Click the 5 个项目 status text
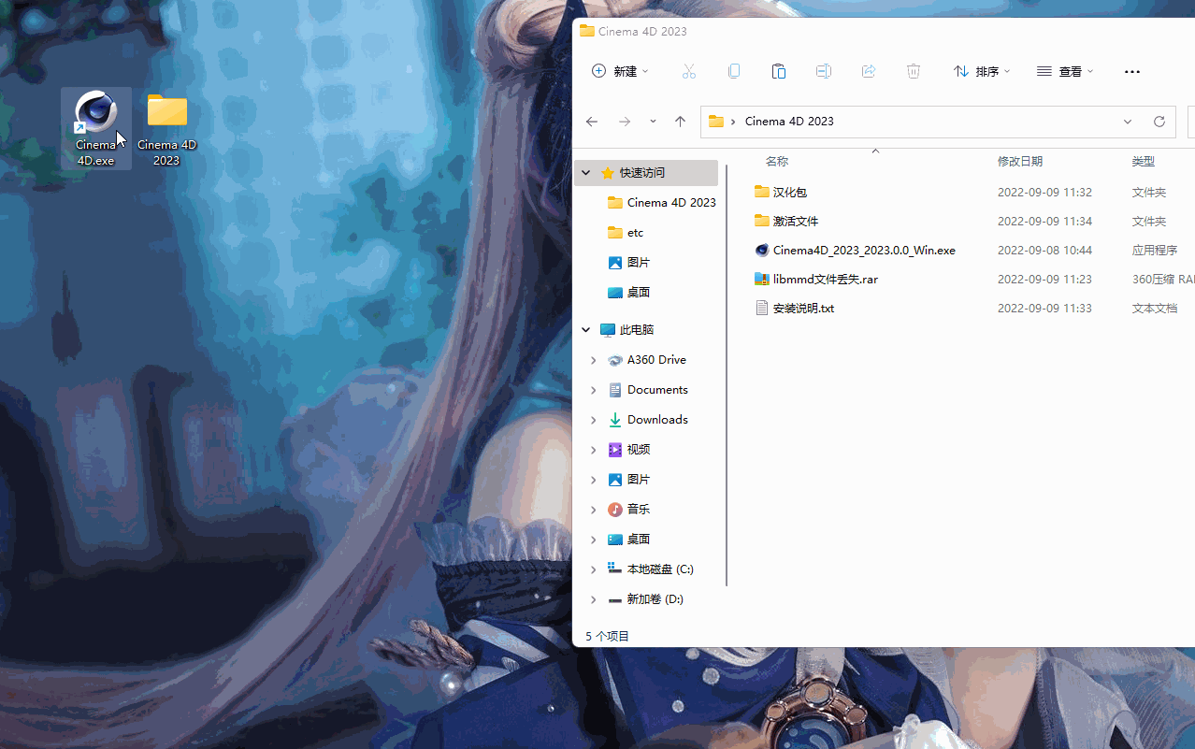 coord(608,636)
